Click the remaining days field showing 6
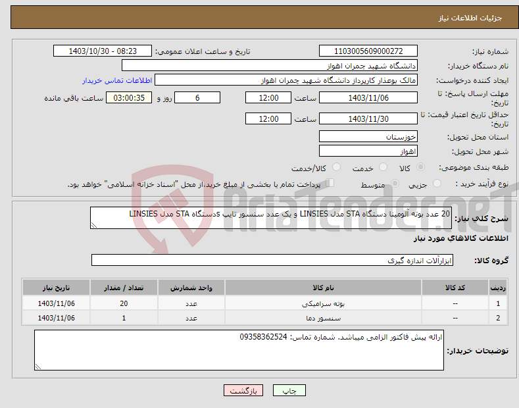Screen dimensions: 519x408 (197, 97)
